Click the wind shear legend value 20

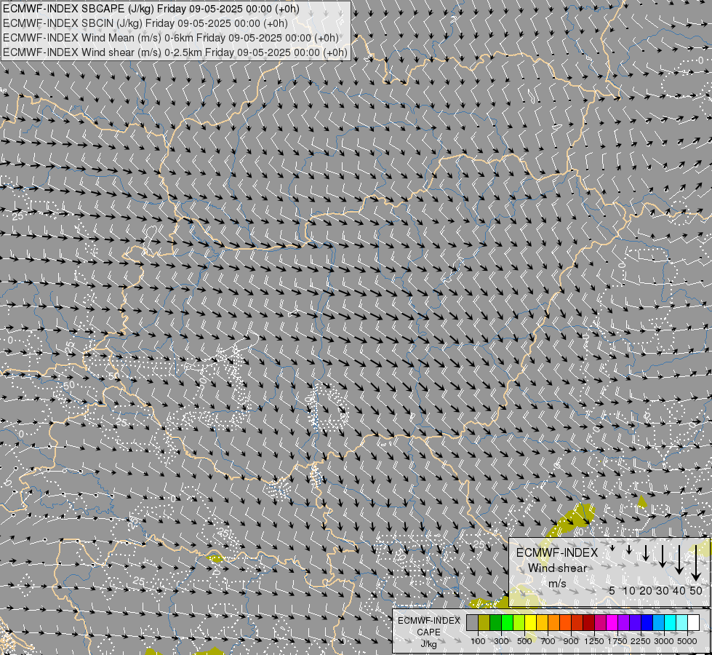pyautogui.click(x=646, y=590)
